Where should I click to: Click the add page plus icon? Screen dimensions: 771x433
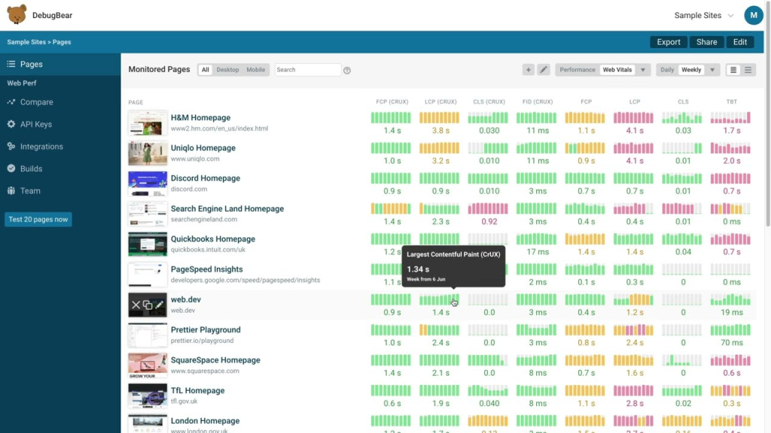[x=528, y=70]
